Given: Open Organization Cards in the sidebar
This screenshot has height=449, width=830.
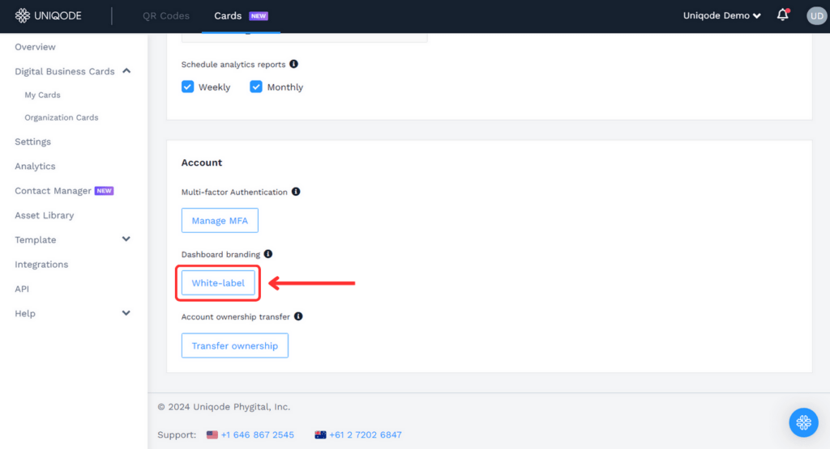Looking at the screenshot, I should click(62, 117).
